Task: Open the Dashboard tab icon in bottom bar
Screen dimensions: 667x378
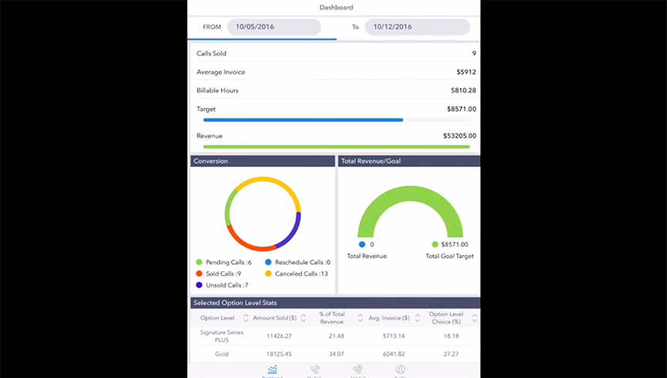Action: point(272,371)
